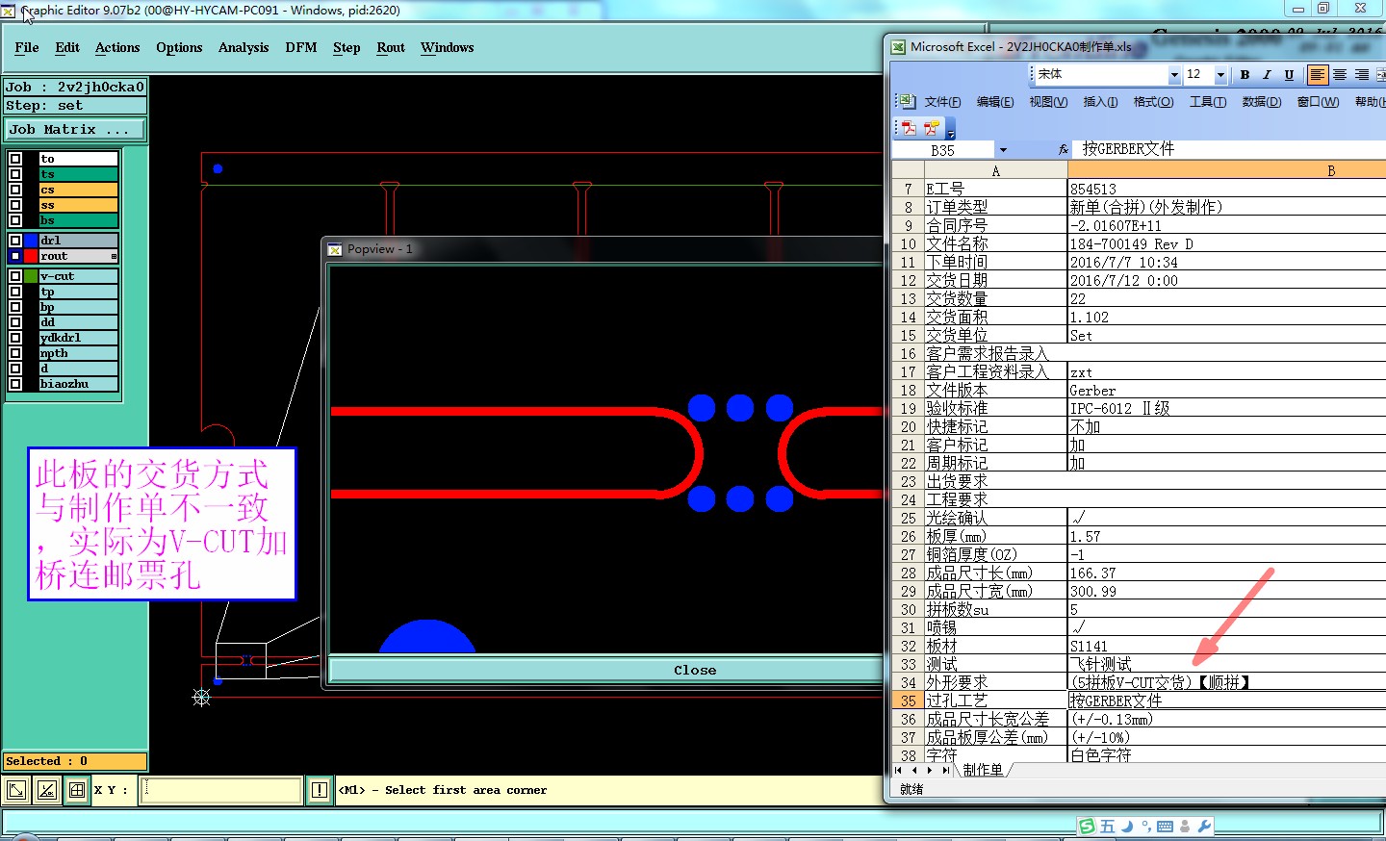Click the zoom area icon in bottom toolbar

pos(16,791)
